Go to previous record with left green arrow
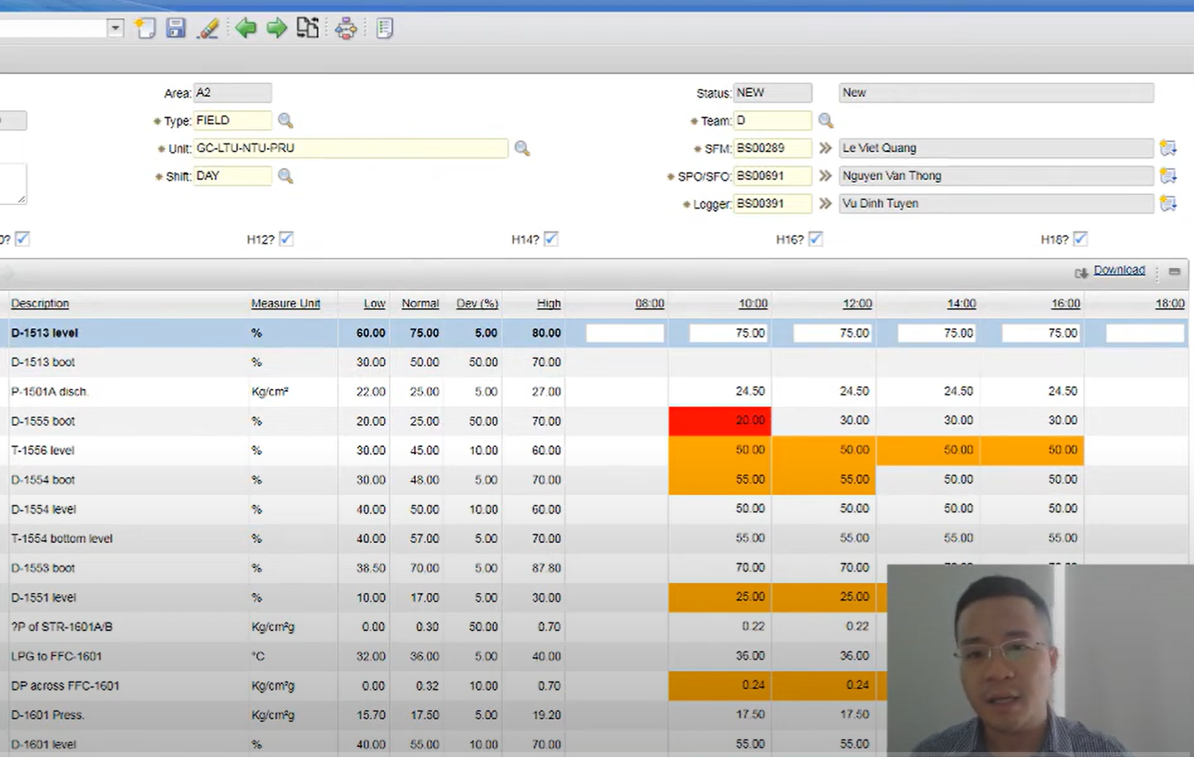 245,29
